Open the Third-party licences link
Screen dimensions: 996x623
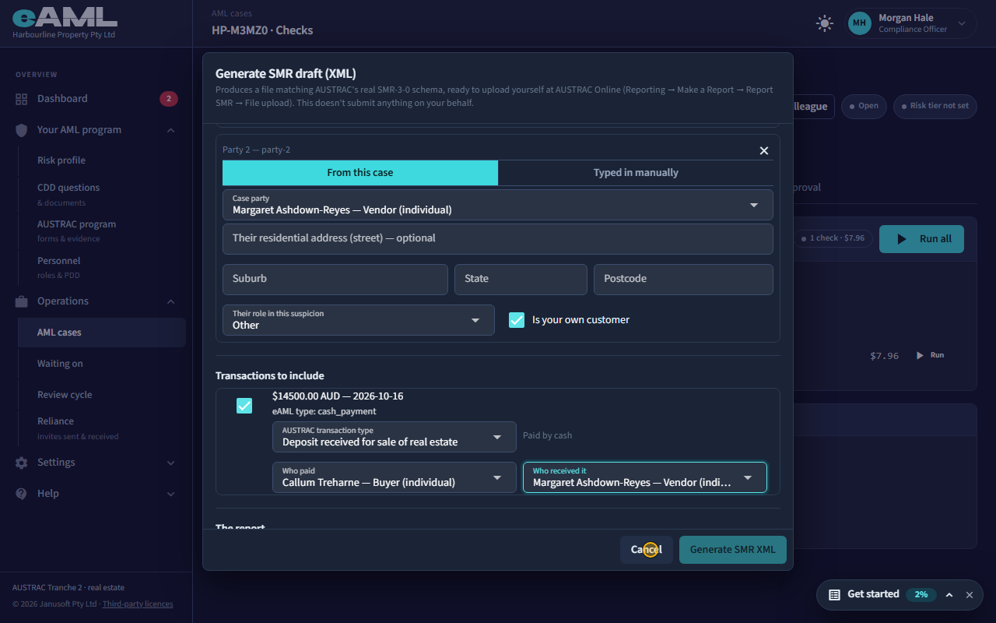[x=138, y=604]
